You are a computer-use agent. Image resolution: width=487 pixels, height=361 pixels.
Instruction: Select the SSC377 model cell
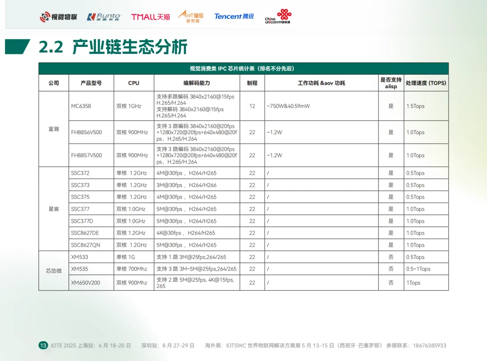coord(91,209)
